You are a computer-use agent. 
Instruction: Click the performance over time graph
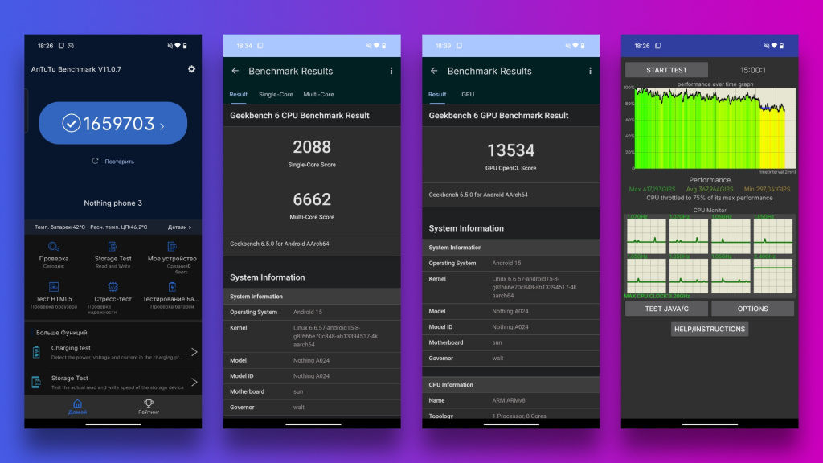[709, 129]
